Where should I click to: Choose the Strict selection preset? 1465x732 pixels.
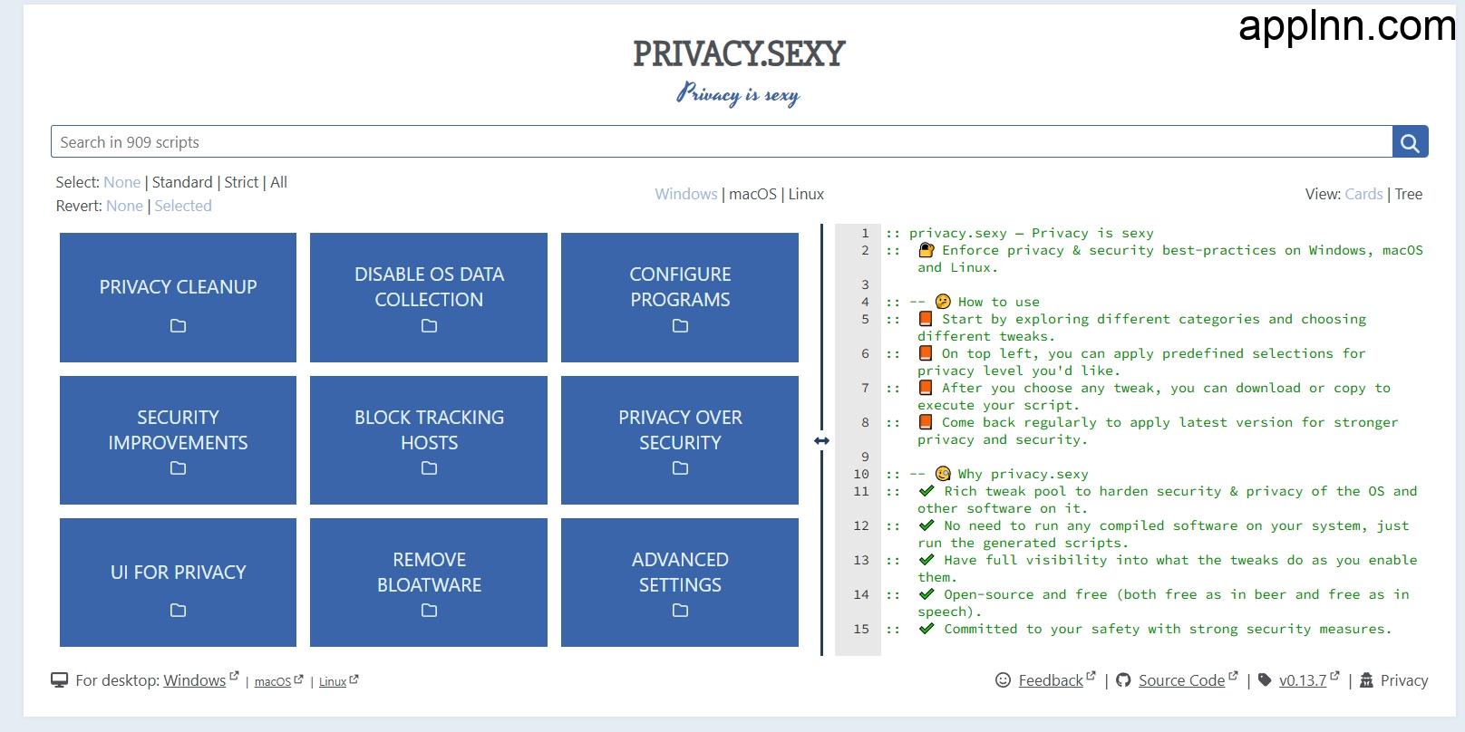tap(241, 182)
